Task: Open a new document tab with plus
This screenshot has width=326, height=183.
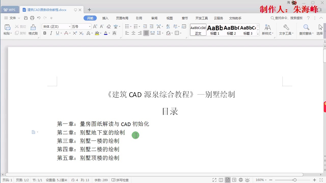Action: [89, 10]
